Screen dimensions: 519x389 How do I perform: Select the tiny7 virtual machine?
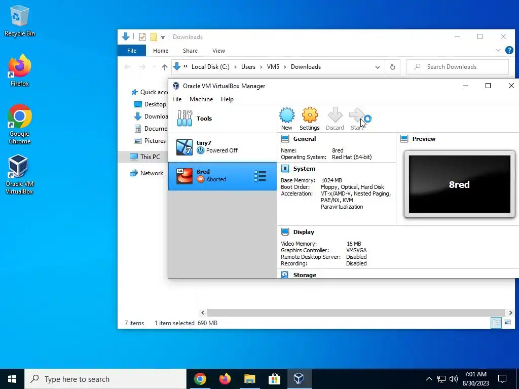[x=223, y=147]
